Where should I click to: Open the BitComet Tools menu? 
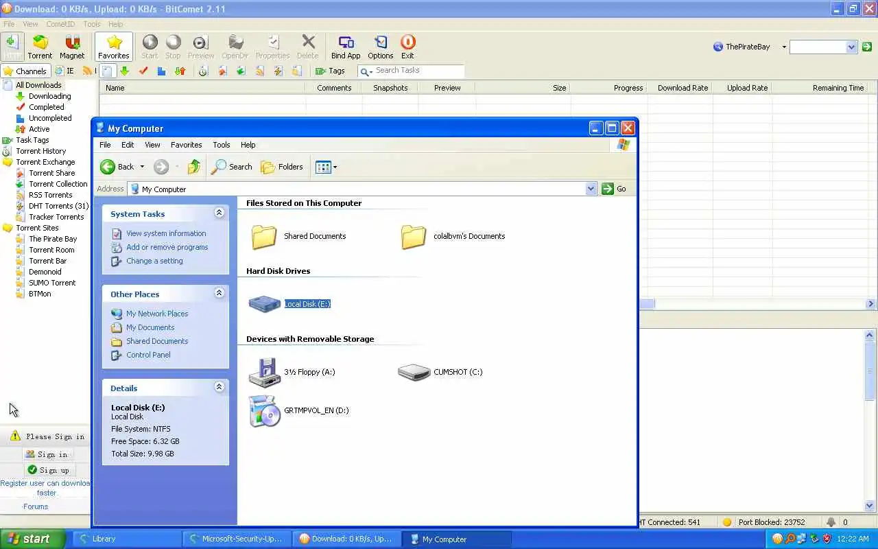pyautogui.click(x=92, y=24)
